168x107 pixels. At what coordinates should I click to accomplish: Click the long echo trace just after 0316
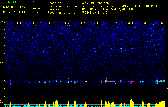[110, 81]
